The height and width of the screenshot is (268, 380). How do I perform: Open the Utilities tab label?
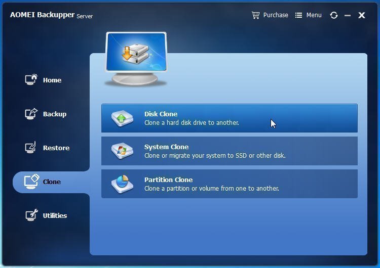55,215
